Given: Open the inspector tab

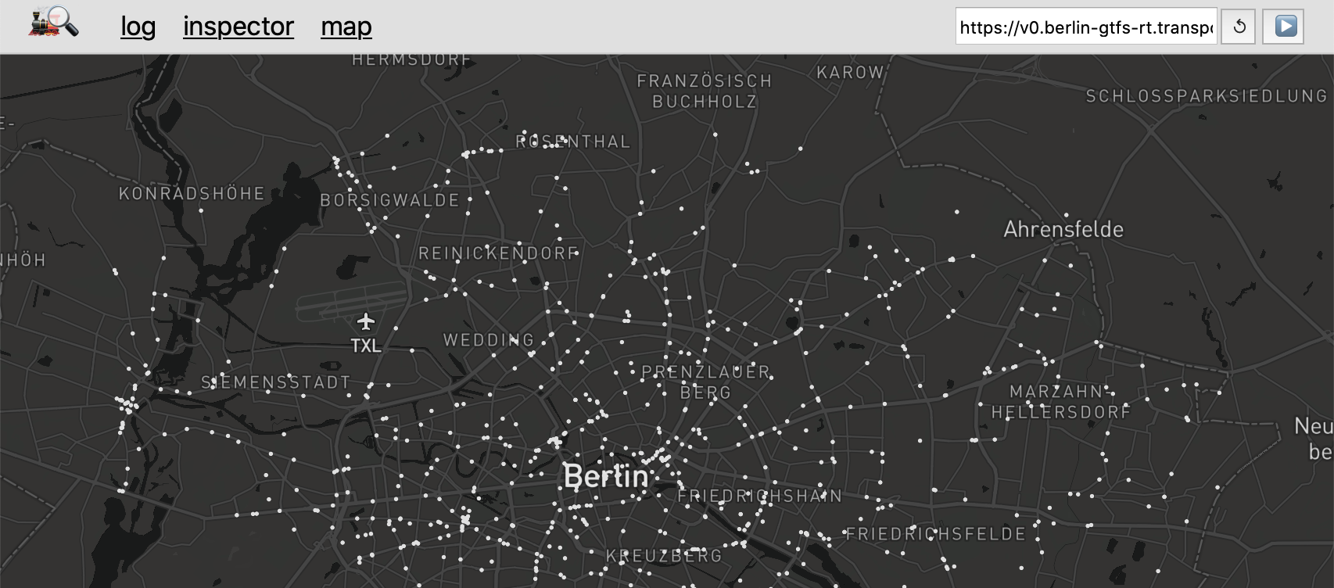Looking at the screenshot, I should click(x=238, y=27).
